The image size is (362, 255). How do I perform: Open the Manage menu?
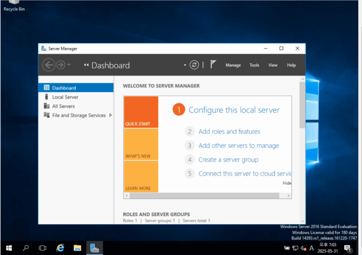click(x=233, y=65)
